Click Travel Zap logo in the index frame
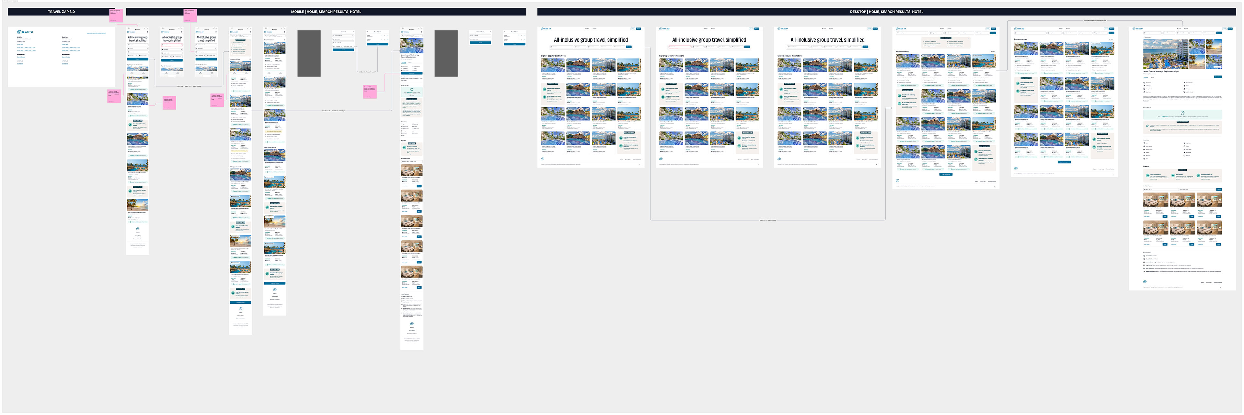This screenshot has width=1244, height=415. [26, 32]
